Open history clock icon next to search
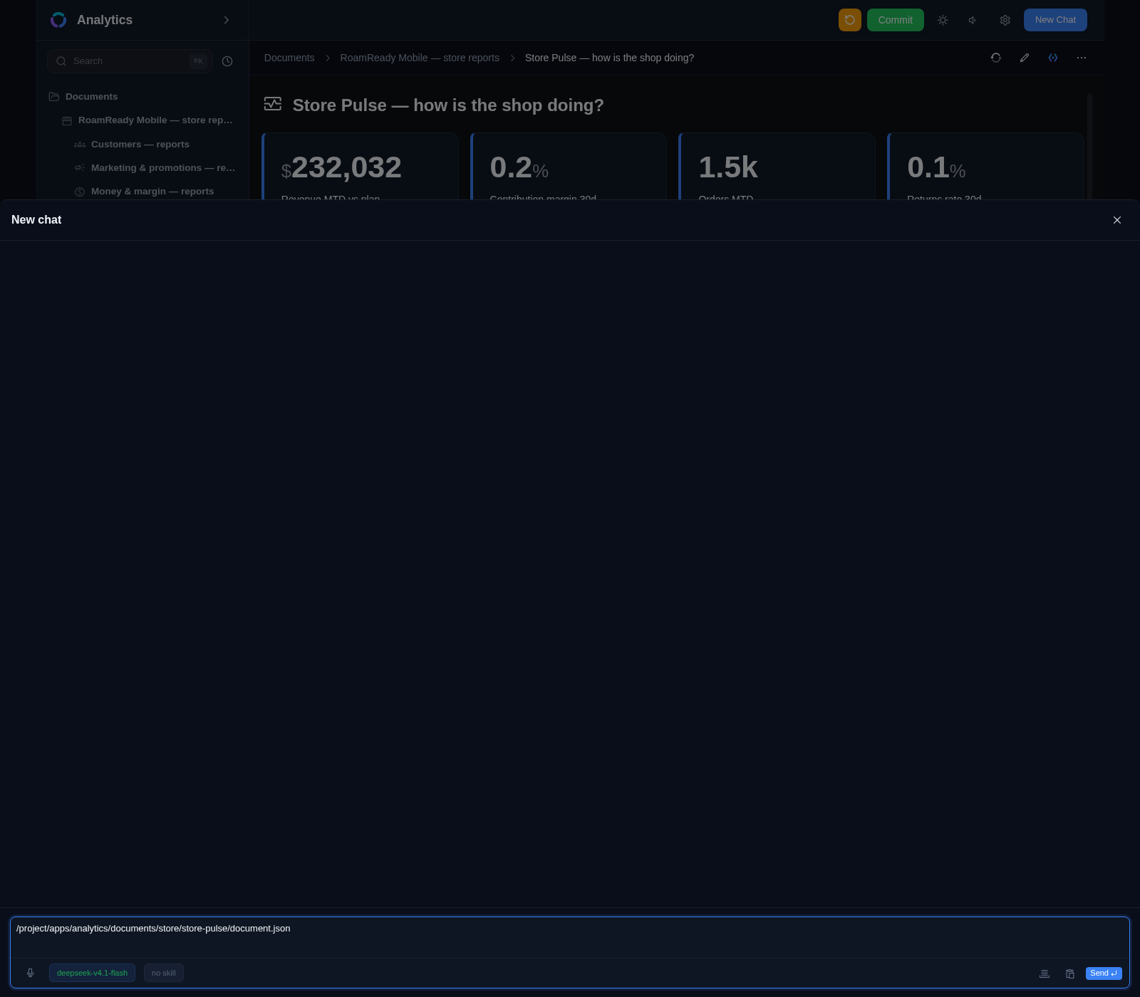 coord(227,61)
